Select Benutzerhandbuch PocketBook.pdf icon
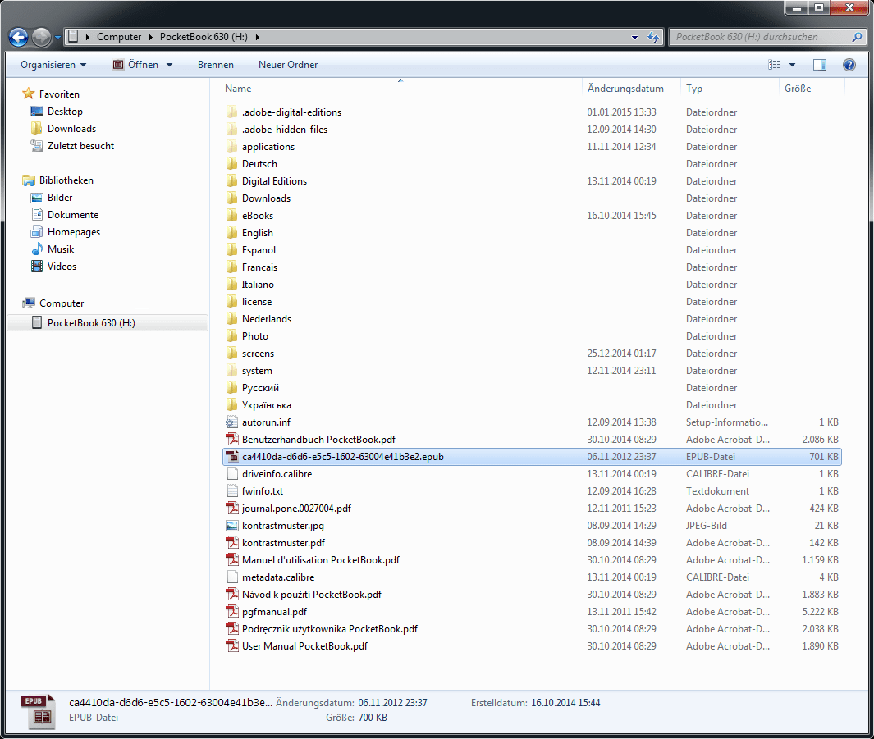This screenshot has width=874, height=739. click(x=232, y=440)
